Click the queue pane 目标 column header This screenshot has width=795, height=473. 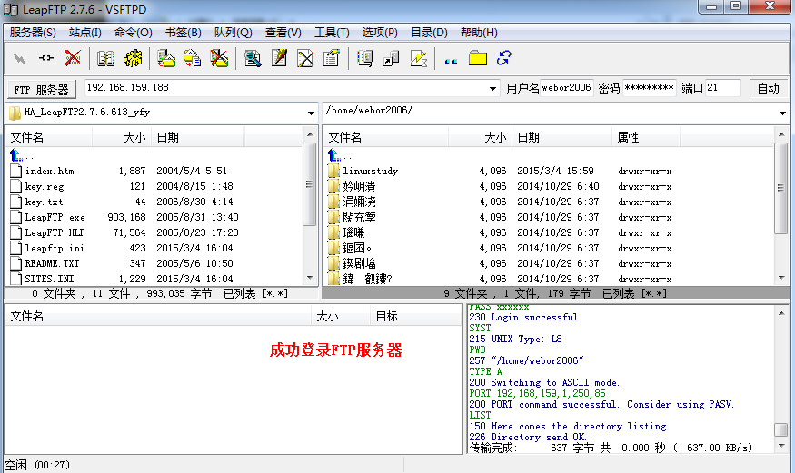pyautogui.click(x=414, y=317)
